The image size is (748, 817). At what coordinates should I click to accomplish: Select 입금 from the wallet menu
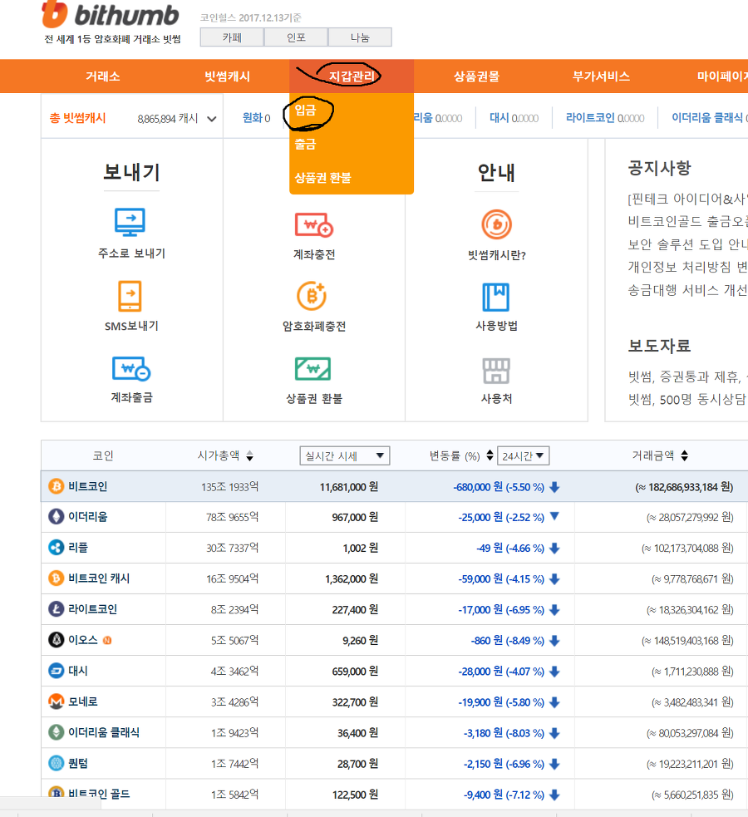tap(307, 112)
